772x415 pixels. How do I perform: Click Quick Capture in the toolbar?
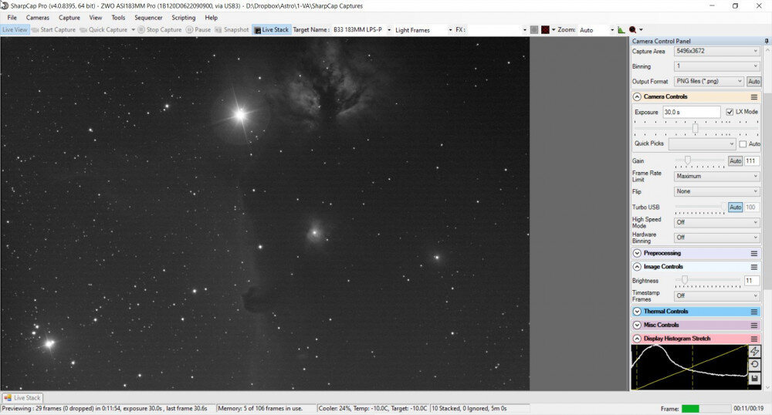tap(104, 29)
